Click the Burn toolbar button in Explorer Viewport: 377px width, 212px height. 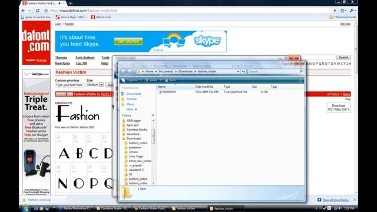pyautogui.click(x=170, y=80)
